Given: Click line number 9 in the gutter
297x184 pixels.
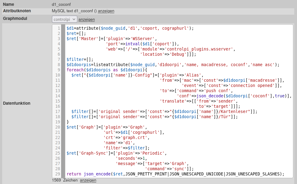Looking at the screenshot, I should click(x=59, y=70).
